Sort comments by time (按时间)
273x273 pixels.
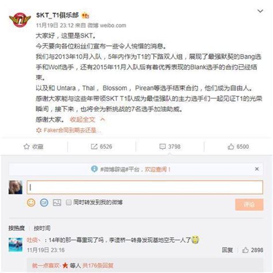(x=42, y=228)
